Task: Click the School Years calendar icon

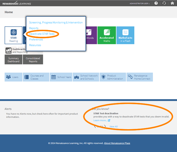Action: point(54,77)
